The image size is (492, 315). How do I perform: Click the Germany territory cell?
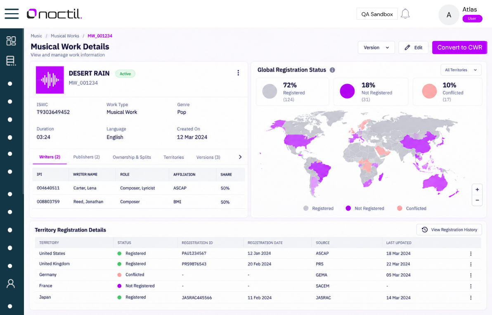point(48,275)
